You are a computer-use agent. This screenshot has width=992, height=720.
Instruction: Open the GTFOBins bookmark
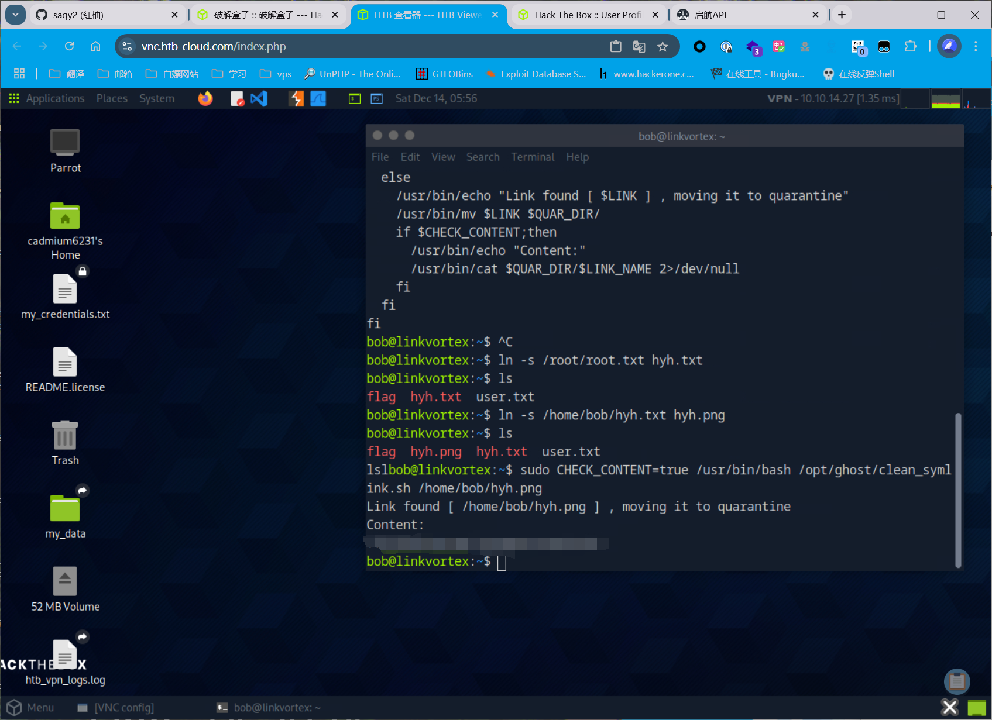445,74
